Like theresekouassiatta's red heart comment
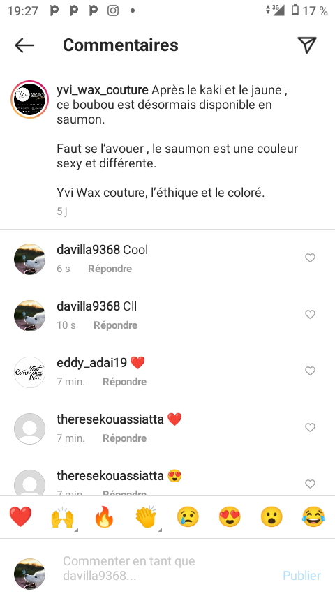Viewport: 335px width, 596px height. coord(311,428)
